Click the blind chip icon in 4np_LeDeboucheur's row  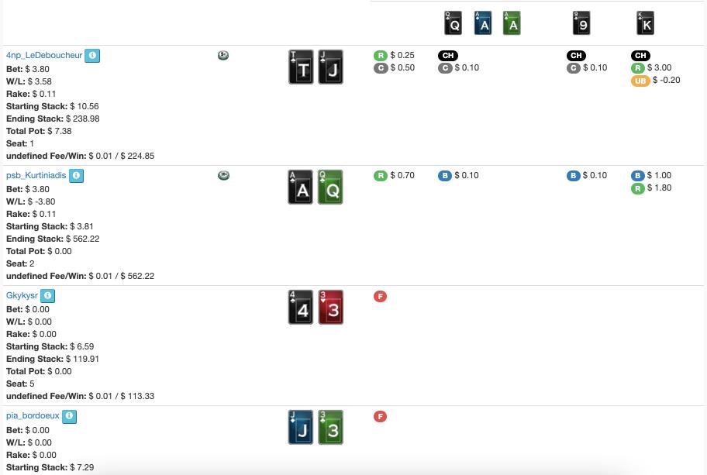pyautogui.click(x=223, y=56)
